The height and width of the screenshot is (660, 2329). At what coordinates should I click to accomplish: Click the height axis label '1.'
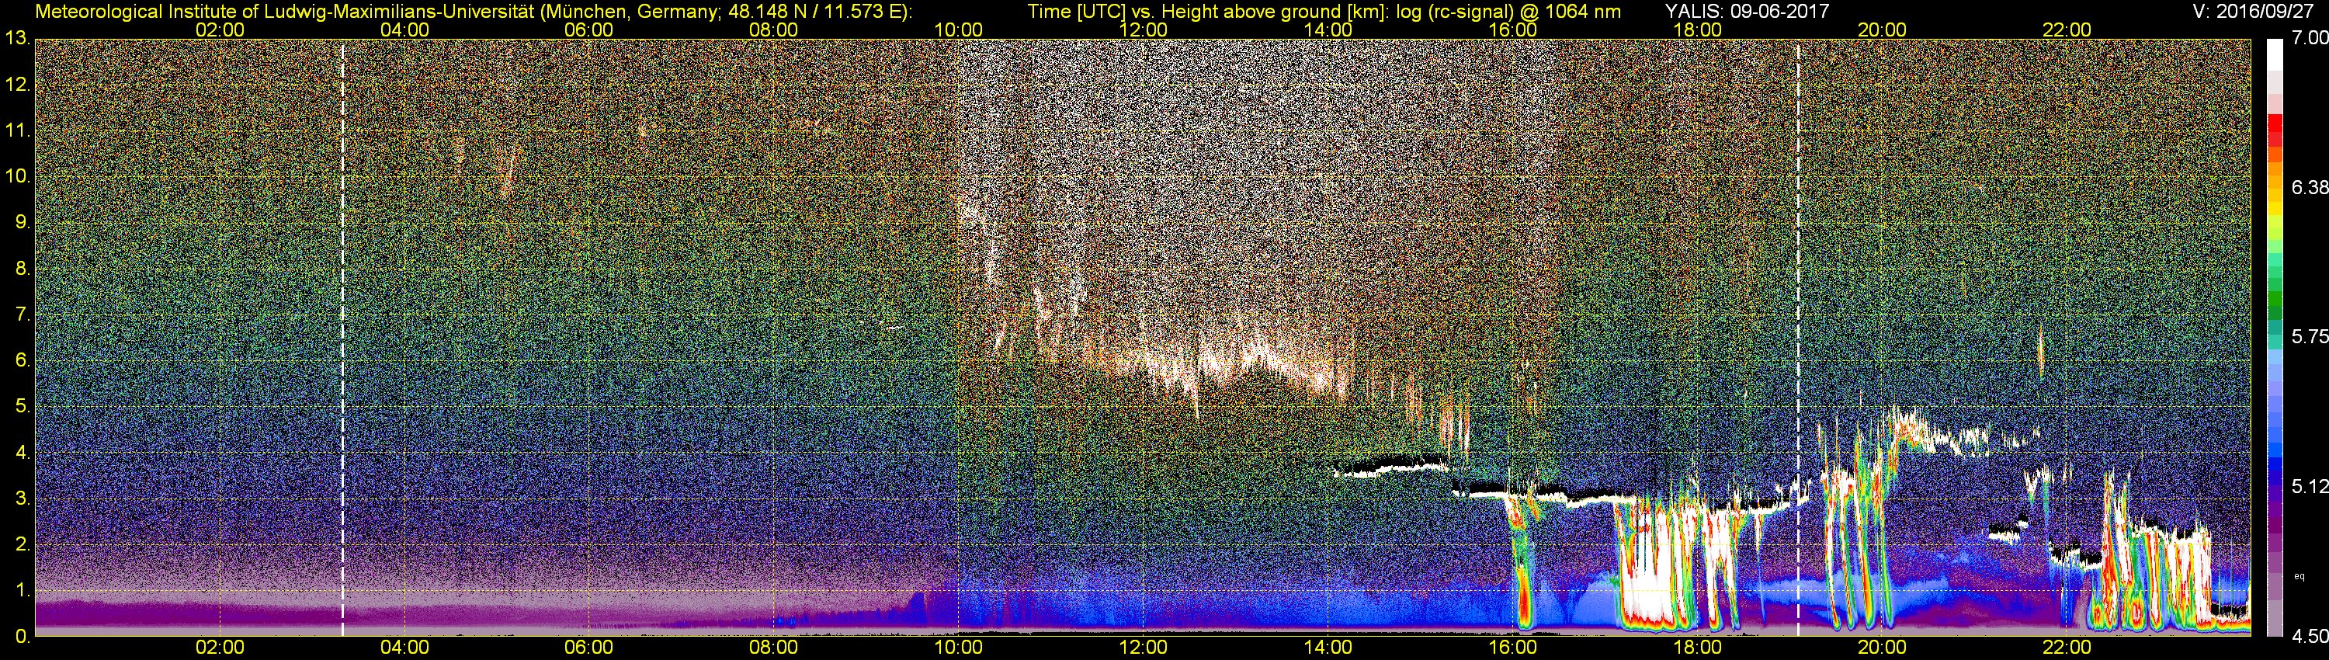coord(23,590)
